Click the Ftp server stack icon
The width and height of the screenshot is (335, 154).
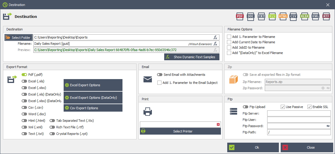pyautogui.click(x=234, y=112)
